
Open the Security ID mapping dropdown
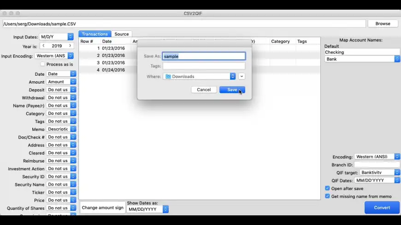tap(61, 177)
